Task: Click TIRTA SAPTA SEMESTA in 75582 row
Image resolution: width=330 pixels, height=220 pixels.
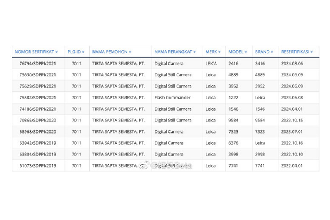Action: [x=119, y=98]
